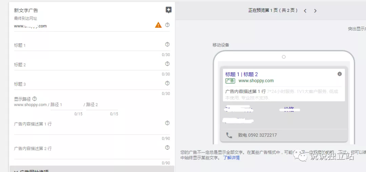Click the preview headline 标题 1 | 标题 2
The width and height of the screenshot is (366, 172).
click(x=241, y=74)
